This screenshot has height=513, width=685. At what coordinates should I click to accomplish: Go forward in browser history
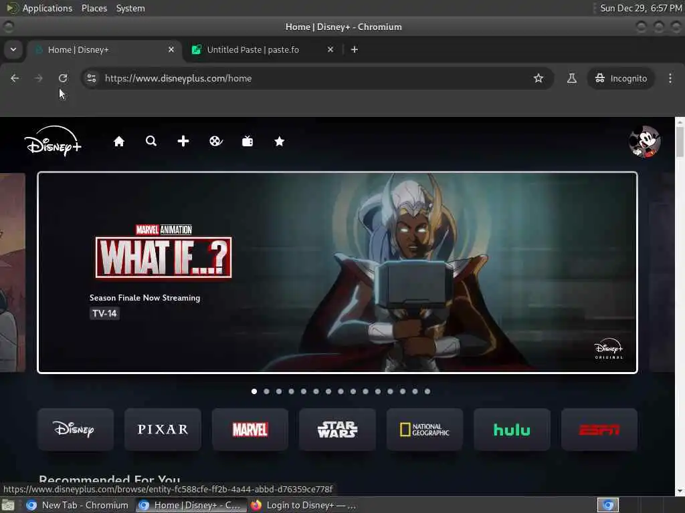[38, 78]
